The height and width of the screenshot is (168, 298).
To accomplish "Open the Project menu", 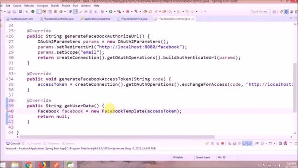I will pos(66,6).
